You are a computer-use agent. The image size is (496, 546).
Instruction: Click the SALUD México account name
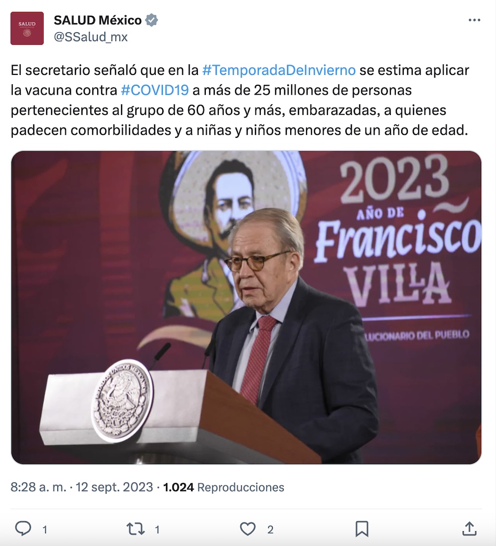98,20
